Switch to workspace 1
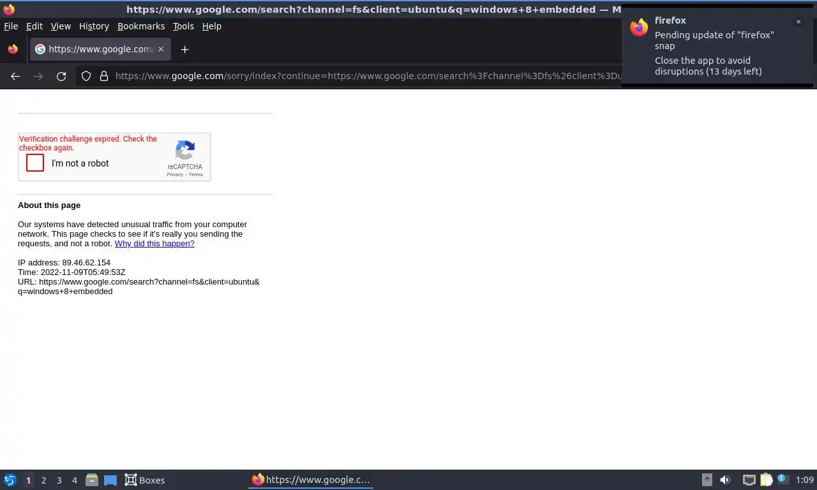The height and width of the screenshot is (490, 817). tap(28, 480)
